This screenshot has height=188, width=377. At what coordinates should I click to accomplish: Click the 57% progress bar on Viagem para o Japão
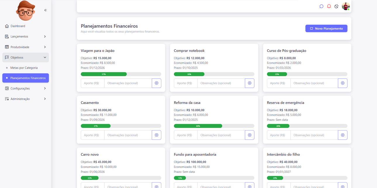pos(104,74)
